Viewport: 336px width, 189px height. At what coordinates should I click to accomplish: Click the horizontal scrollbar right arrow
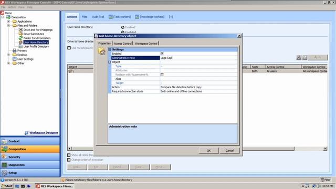[x=325, y=149]
